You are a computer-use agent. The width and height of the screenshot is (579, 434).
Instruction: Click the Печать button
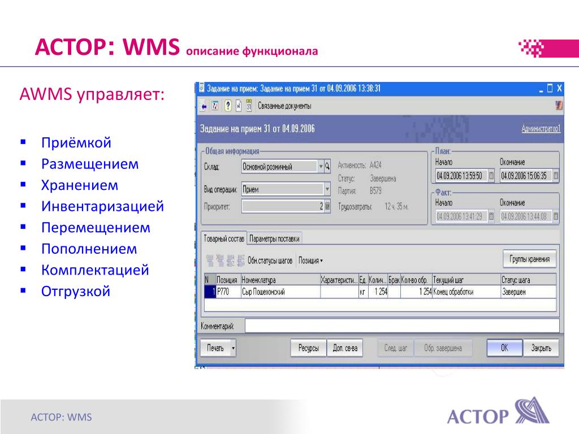click(x=215, y=348)
